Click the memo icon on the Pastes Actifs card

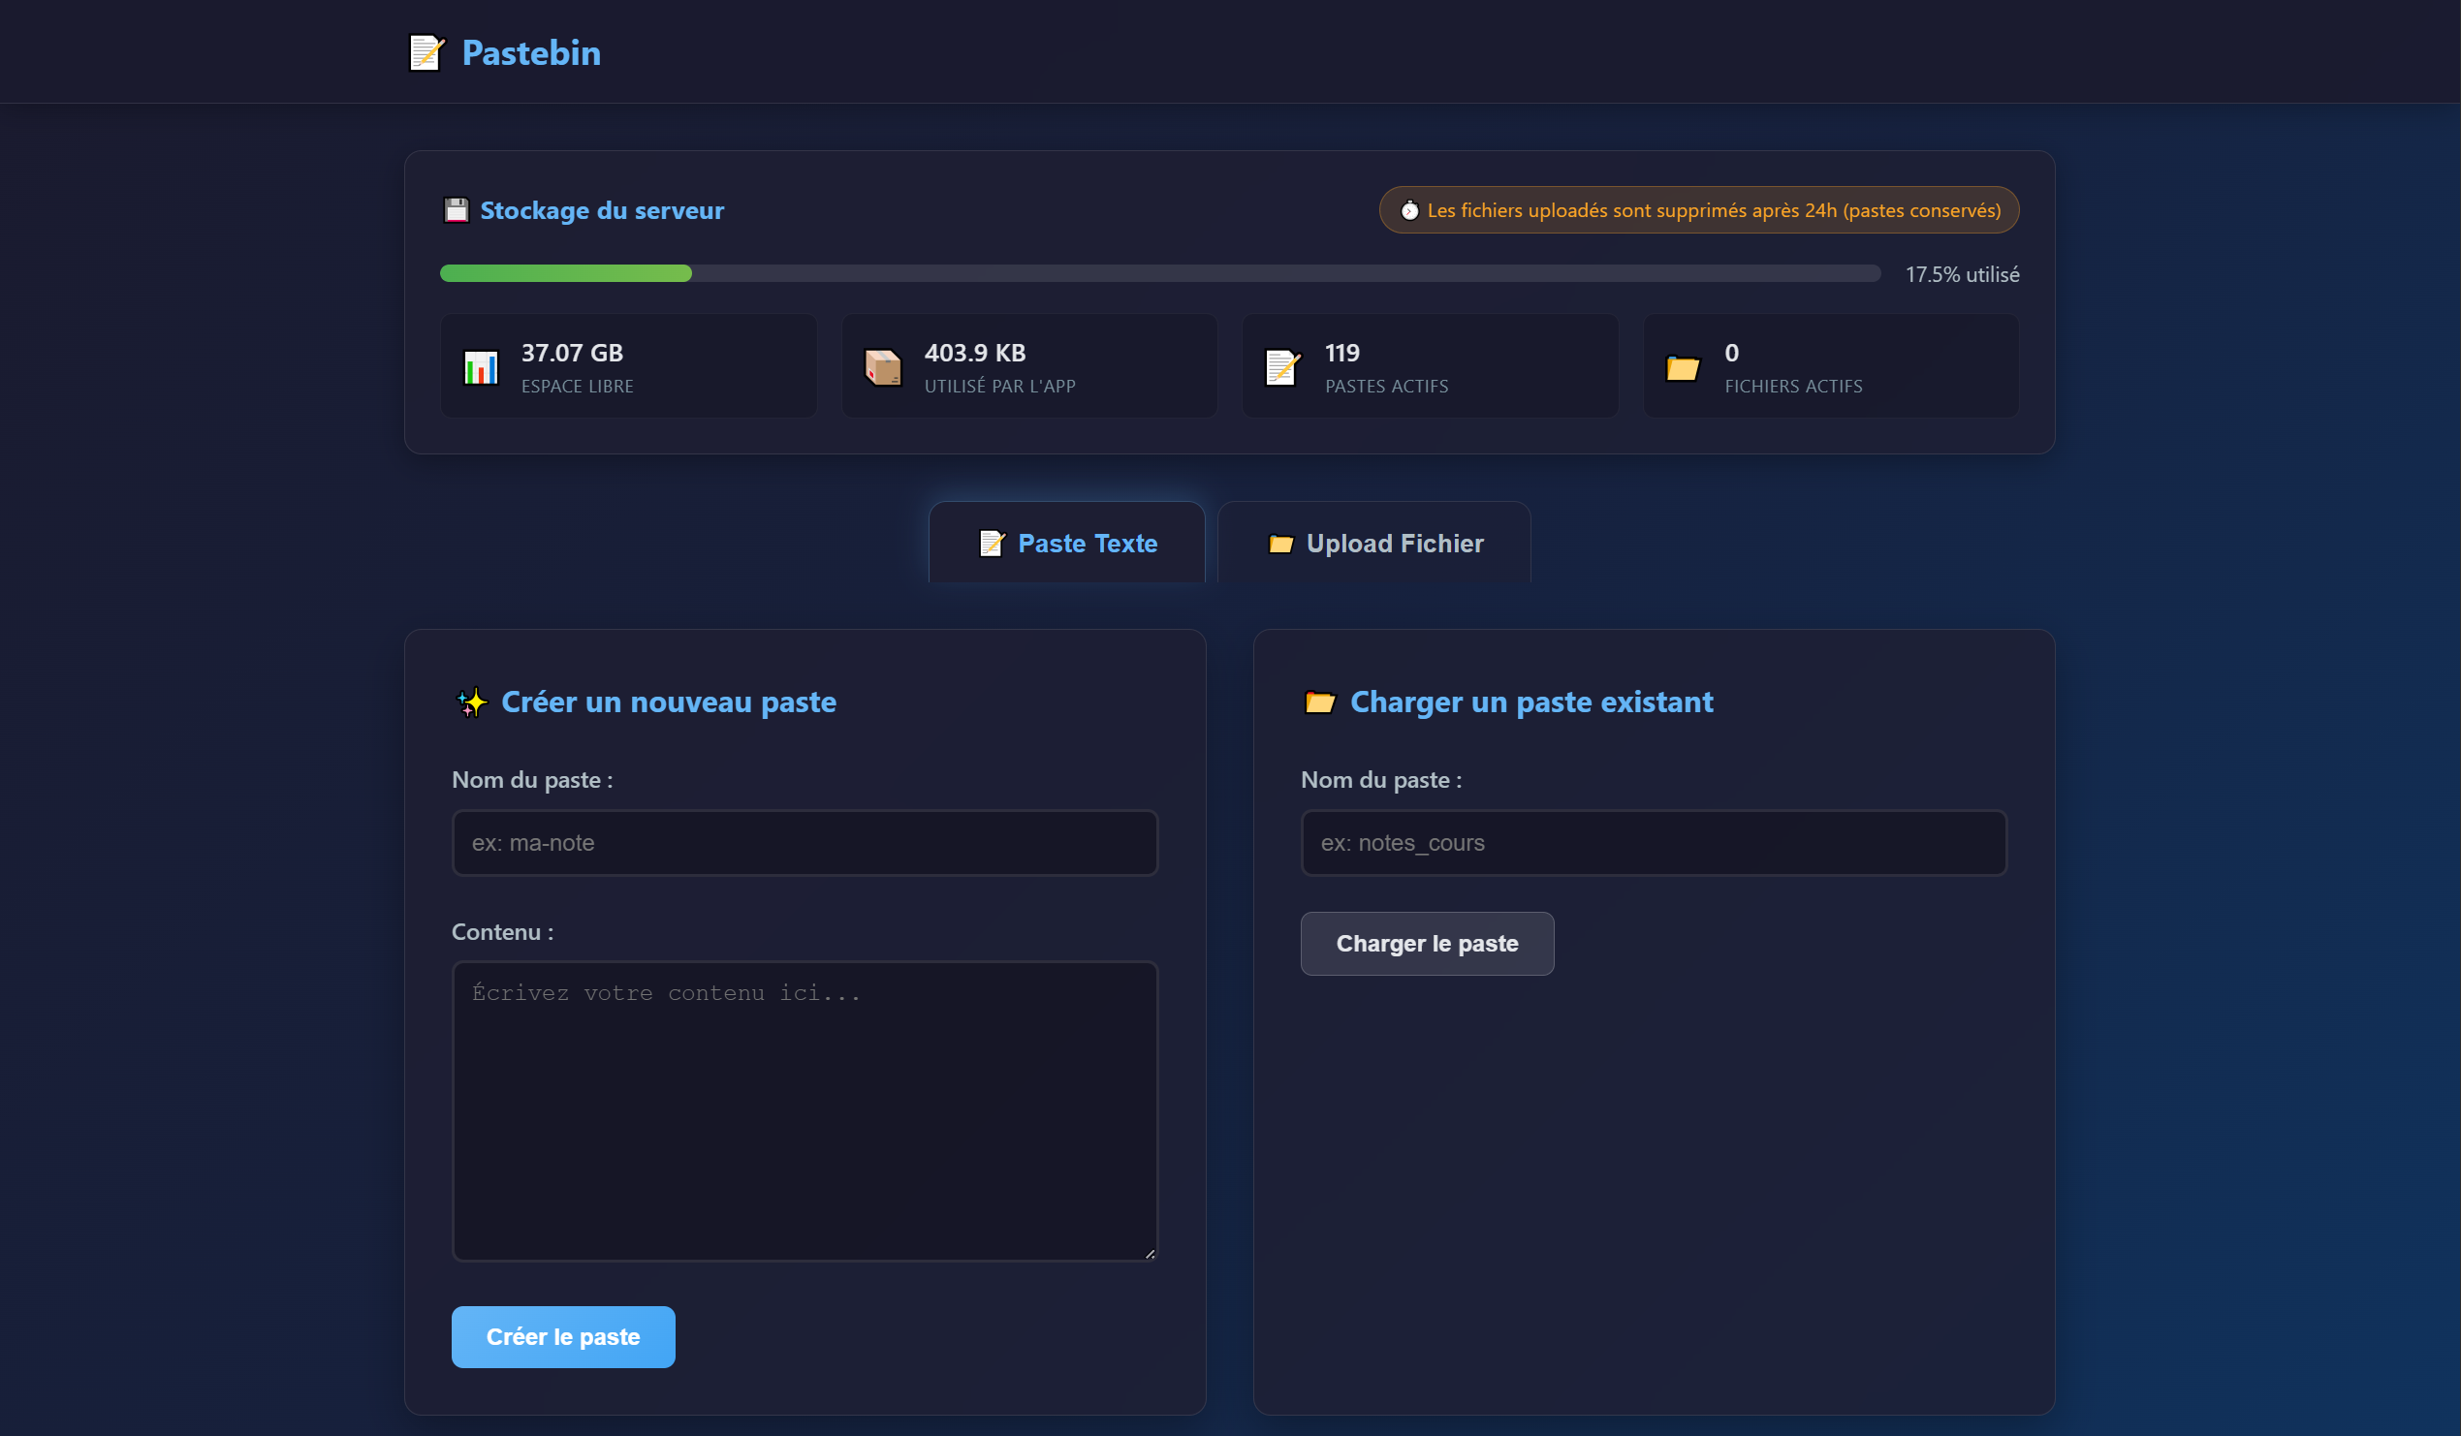1284,367
